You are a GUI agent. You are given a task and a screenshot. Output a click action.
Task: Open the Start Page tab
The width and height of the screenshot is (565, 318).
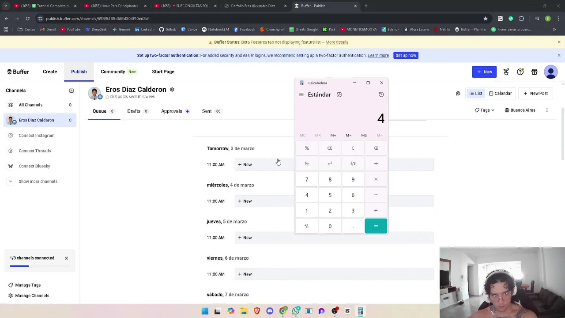click(163, 72)
